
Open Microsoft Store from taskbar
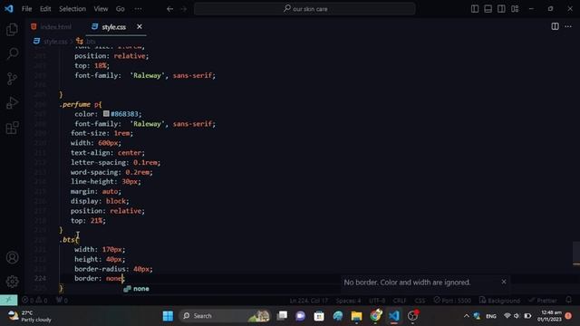[x=319, y=316]
